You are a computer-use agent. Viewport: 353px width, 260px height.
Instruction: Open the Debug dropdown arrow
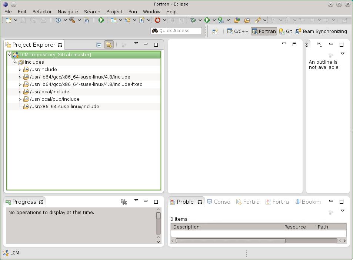(x=200, y=20)
